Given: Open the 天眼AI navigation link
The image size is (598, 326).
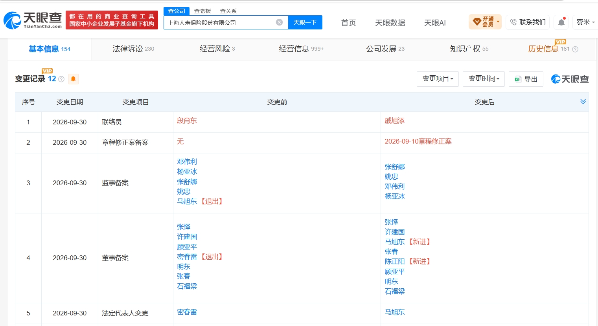Looking at the screenshot, I should (435, 23).
